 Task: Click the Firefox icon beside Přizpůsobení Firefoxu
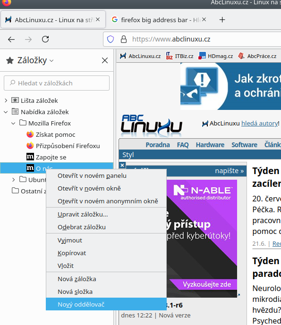(x=30, y=145)
